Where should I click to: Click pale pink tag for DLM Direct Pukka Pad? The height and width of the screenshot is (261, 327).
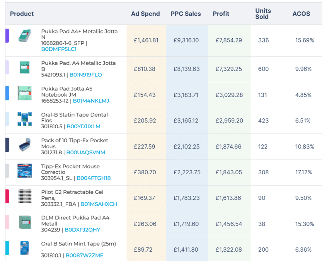click(x=7, y=222)
